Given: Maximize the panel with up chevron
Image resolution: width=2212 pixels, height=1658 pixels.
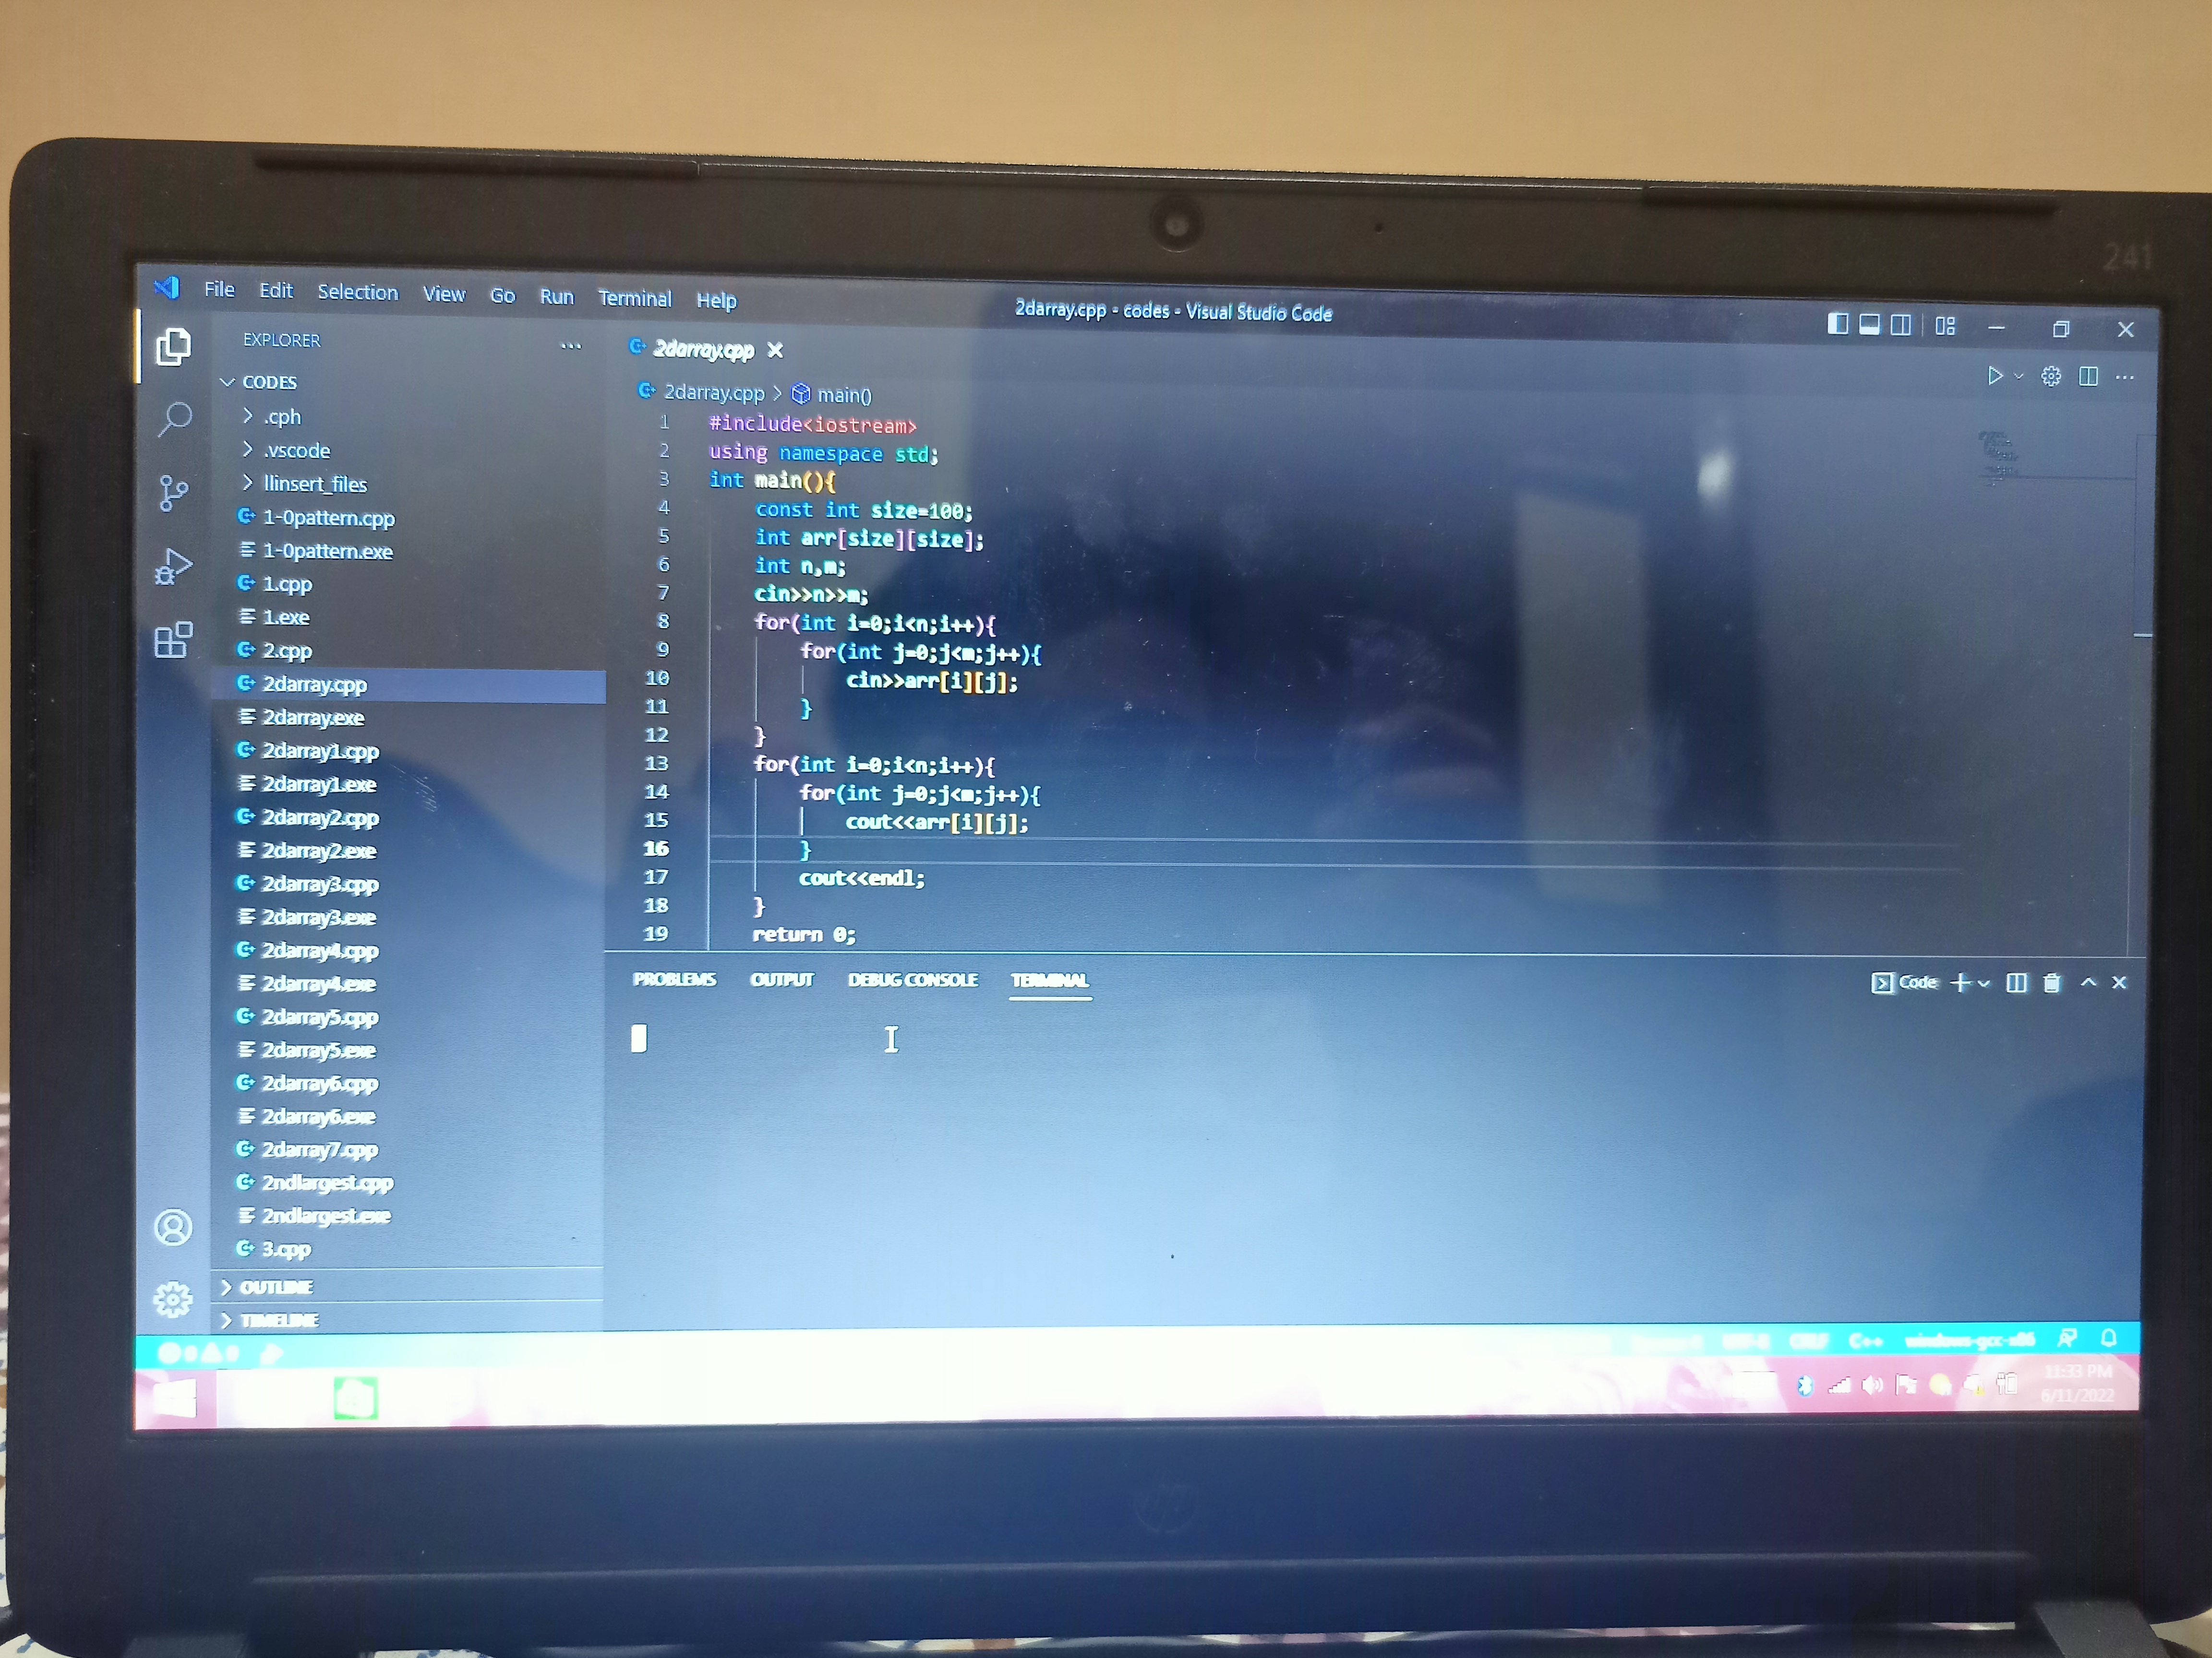Looking at the screenshot, I should pyautogui.click(x=2088, y=983).
